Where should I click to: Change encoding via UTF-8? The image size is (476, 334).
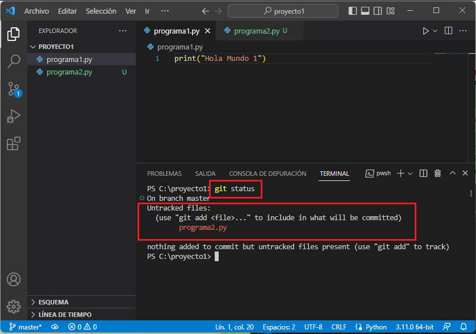tap(313, 327)
